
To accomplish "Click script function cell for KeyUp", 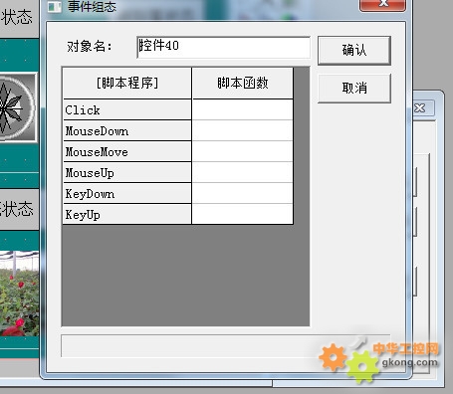I will coord(243,215).
